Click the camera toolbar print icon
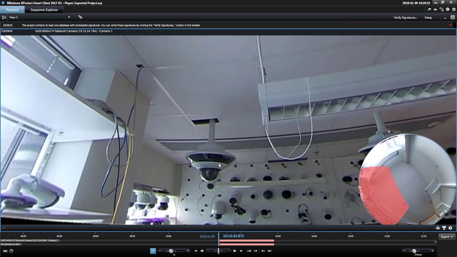 click(438, 228)
